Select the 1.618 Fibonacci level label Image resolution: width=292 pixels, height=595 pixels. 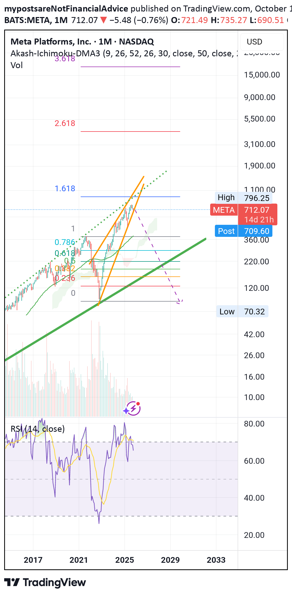(x=65, y=189)
